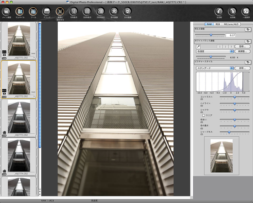The width and height of the screenshot is (253, 203).
Task: Toggle the thumbnail (サムネイル) panel icon
Action: point(20,12)
